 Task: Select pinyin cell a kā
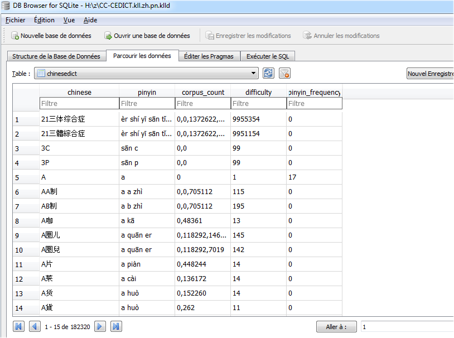147,220
